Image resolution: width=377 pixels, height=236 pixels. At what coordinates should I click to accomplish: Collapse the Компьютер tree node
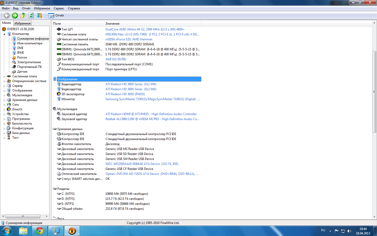4,34
